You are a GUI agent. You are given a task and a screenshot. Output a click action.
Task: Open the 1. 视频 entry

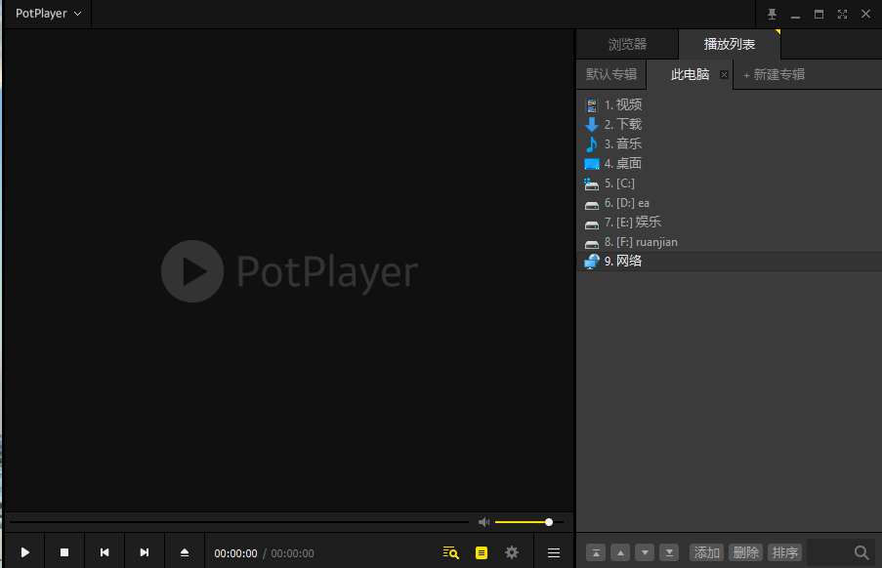click(729, 104)
